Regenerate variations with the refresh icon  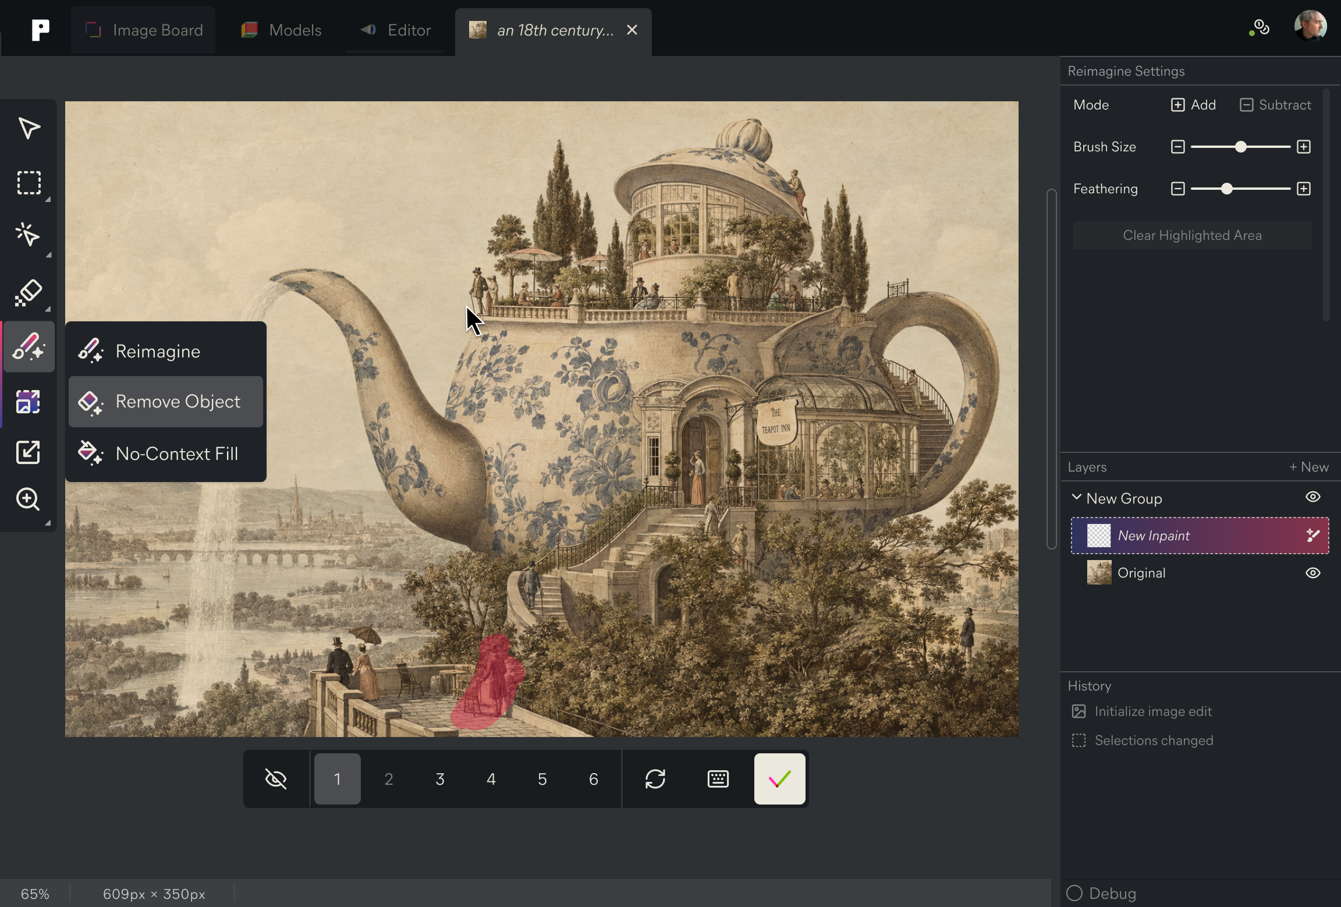(x=655, y=779)
